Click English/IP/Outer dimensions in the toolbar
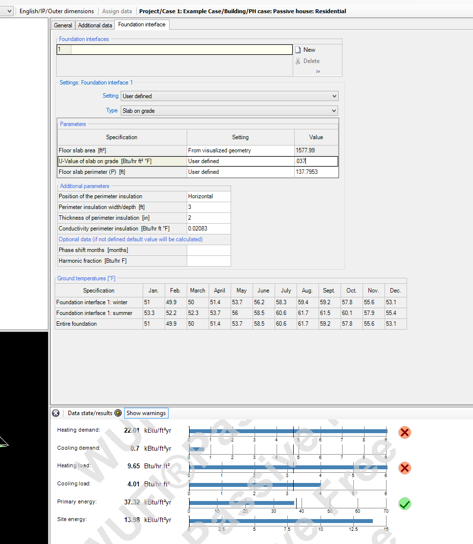The height and width of the screenshot is (544, 473). (x=57, y=11)
